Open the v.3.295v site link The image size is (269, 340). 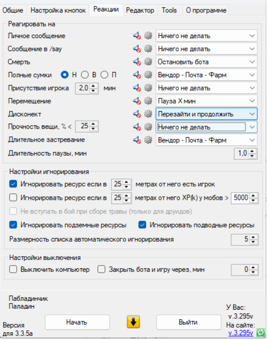coord(241,333)
